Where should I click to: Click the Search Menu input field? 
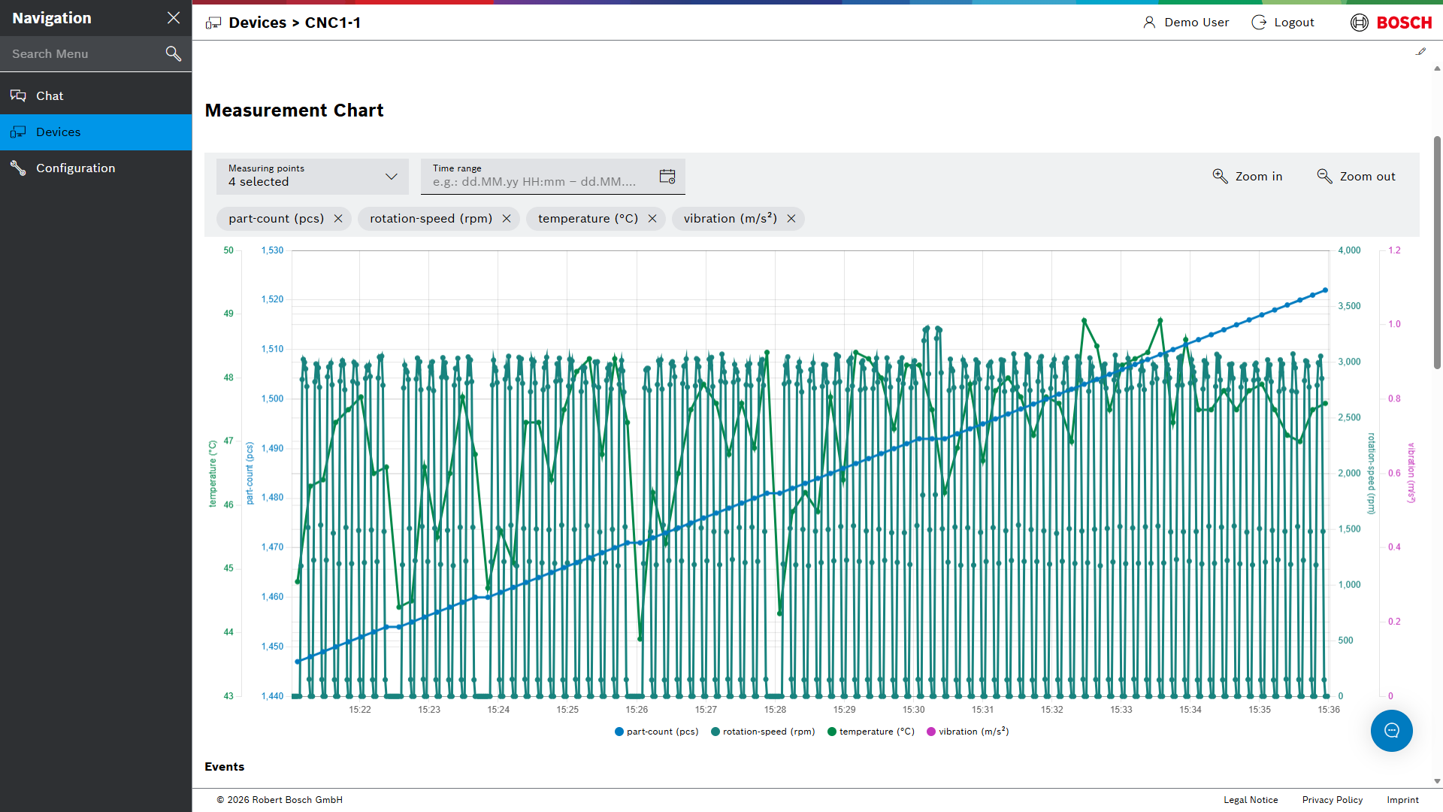click(83, 53)
